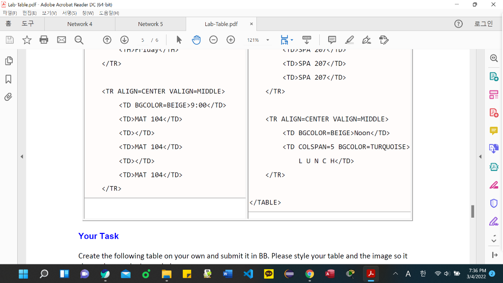Click the stamp tool icon

click(x=384, y=40)
